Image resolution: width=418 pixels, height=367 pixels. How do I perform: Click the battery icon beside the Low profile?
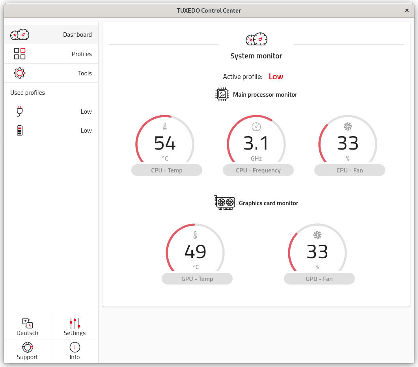pos(20,130)
